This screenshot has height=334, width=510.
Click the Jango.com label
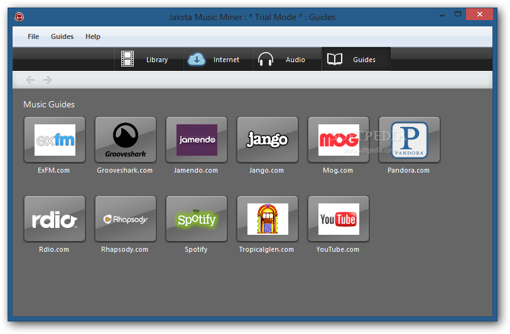click(x=266, y=170)
